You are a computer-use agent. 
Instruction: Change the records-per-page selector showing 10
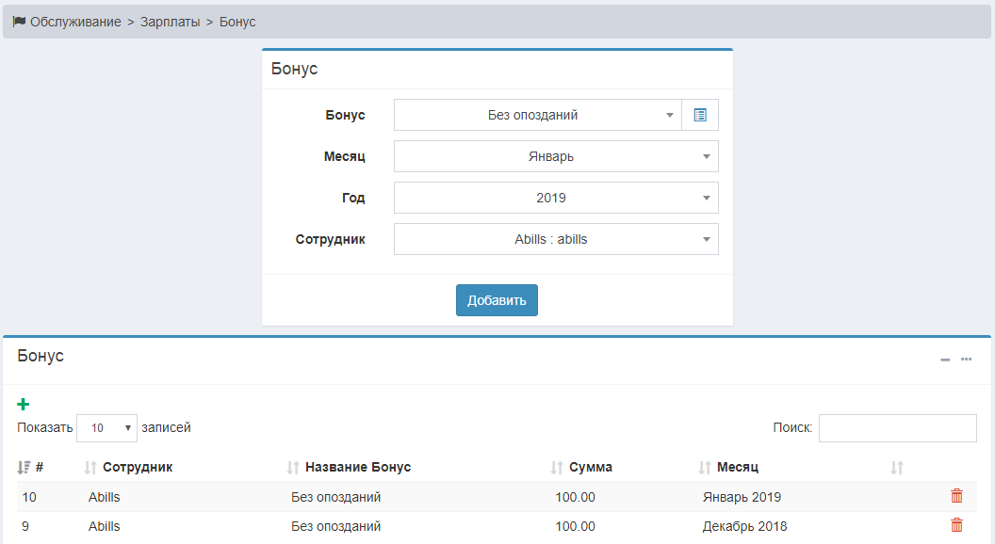coord(106,428)
